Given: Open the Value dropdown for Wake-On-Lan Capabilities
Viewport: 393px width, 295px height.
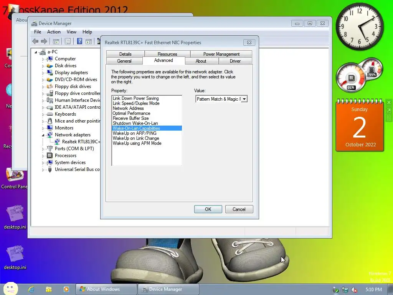Looking at the screenshot, I should pos(244,99).
